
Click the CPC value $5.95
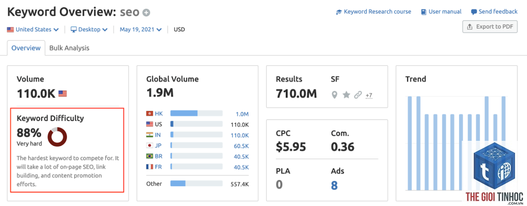[291, 147]
